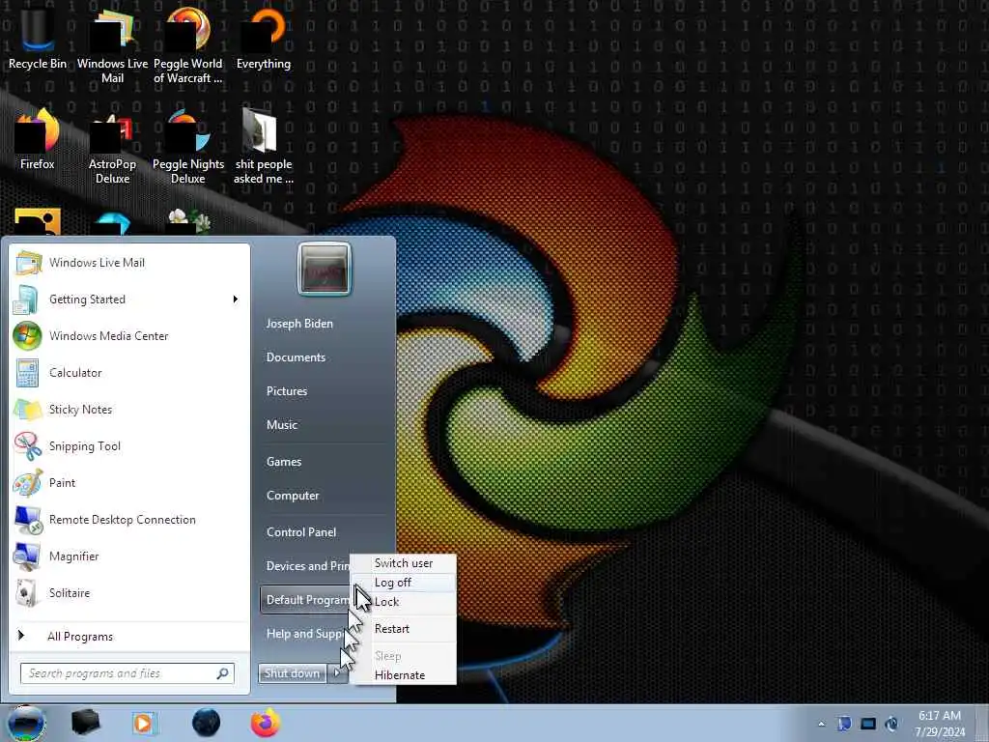Click the Start orb button
Screen dimensions: 989x742
pos(26,723)
